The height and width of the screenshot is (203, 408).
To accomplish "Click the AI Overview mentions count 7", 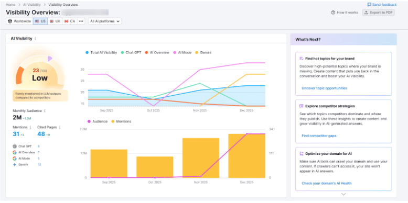I will pos(38,152).
